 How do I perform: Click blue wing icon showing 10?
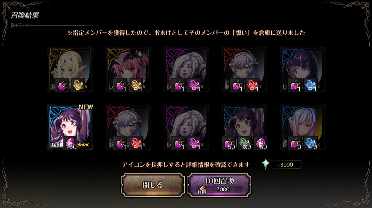click(310, 143)
